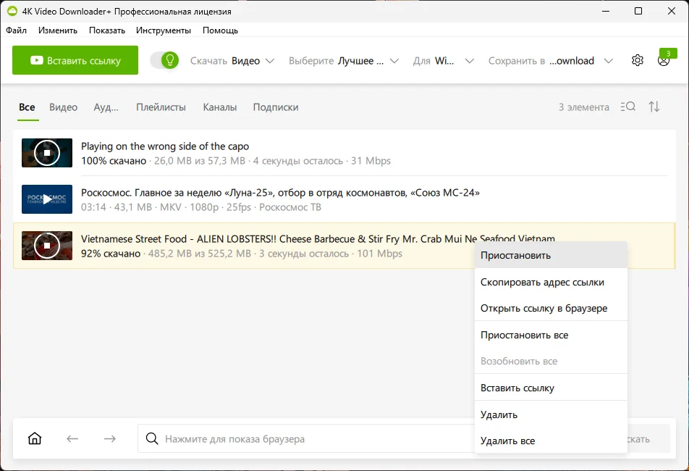Play the Роскосмос video thumbnail
Image resolution: width=689 pixels, height=471 pixels.
[47, 199]
